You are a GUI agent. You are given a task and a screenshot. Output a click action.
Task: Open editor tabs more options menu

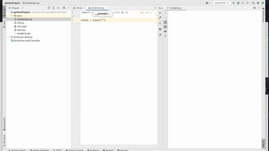(155, 8)
